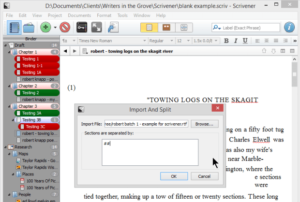Open the Help menu
The image size is (300, 202).
[x=161, y=15]
